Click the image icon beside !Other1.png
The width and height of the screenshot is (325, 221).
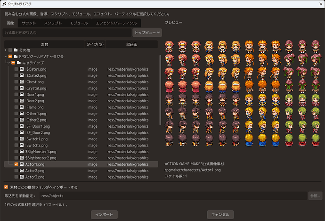(22, 114)
